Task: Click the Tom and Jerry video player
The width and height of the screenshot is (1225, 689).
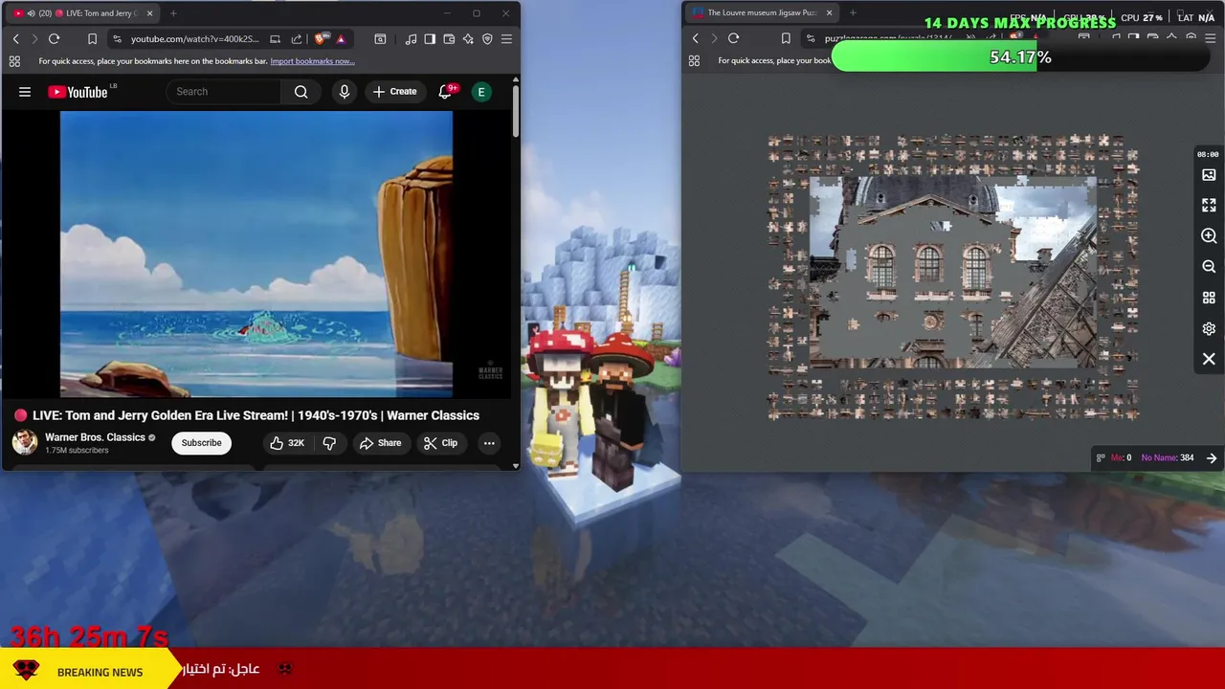Action: (256, 254)
